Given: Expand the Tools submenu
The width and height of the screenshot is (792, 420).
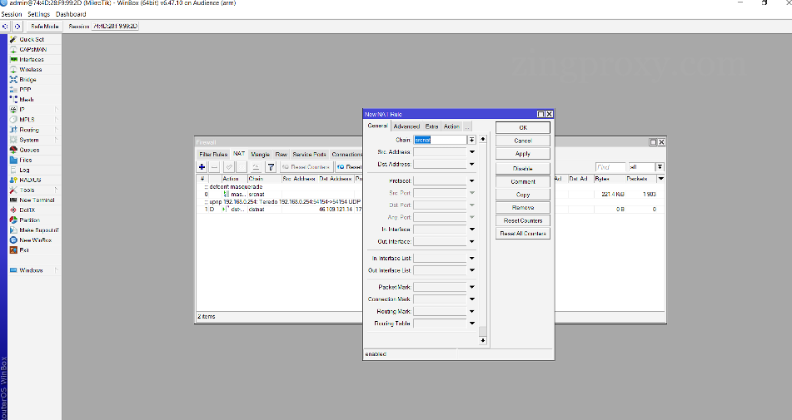Looking at the screenshot, I should coord(57,190).
